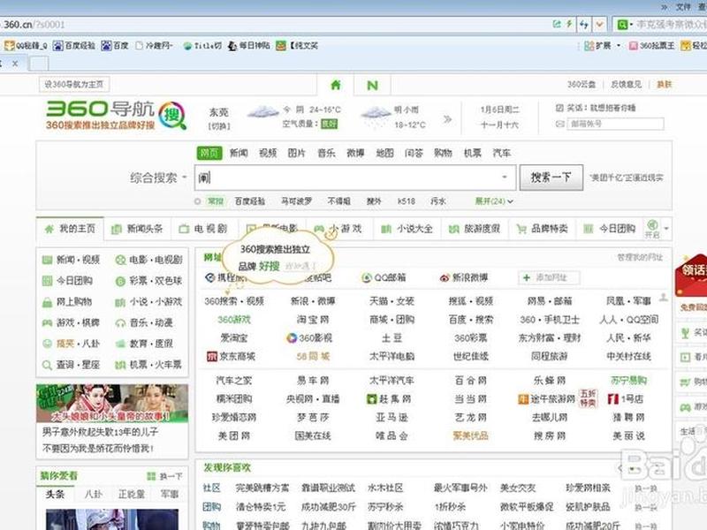Click the drama promo thumbnail image

(112, 404)
